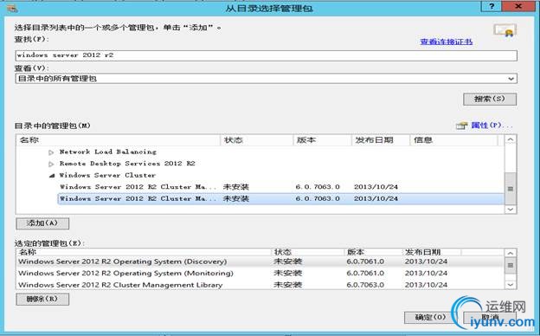The height and width of the screenshot is (336, 540).
Task: Expand Remote Desktop Services 2012 R2 node
Action: click(51, 164)
